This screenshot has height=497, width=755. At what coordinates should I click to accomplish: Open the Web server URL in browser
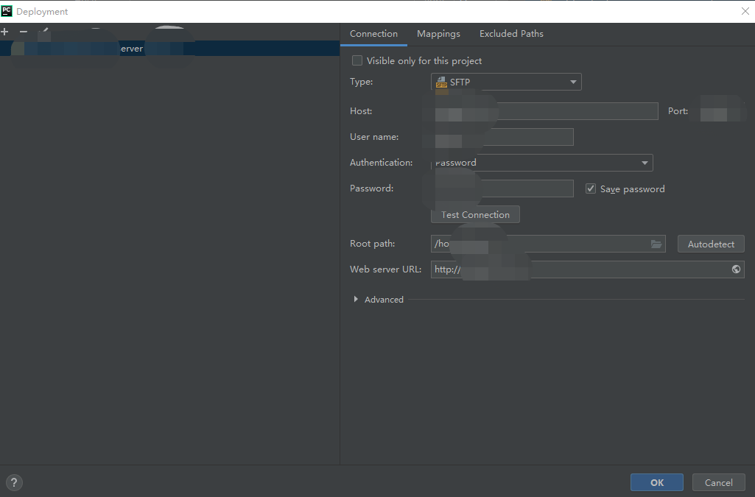(737, 269)
